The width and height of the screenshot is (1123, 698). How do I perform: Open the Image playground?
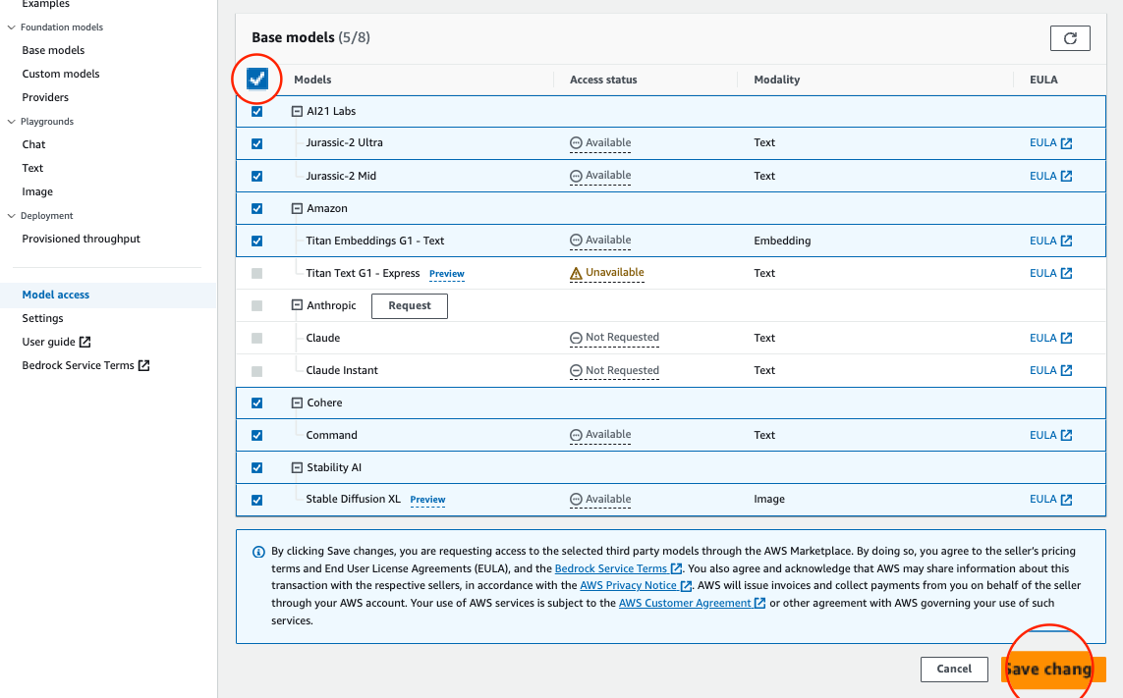[37, 191]
